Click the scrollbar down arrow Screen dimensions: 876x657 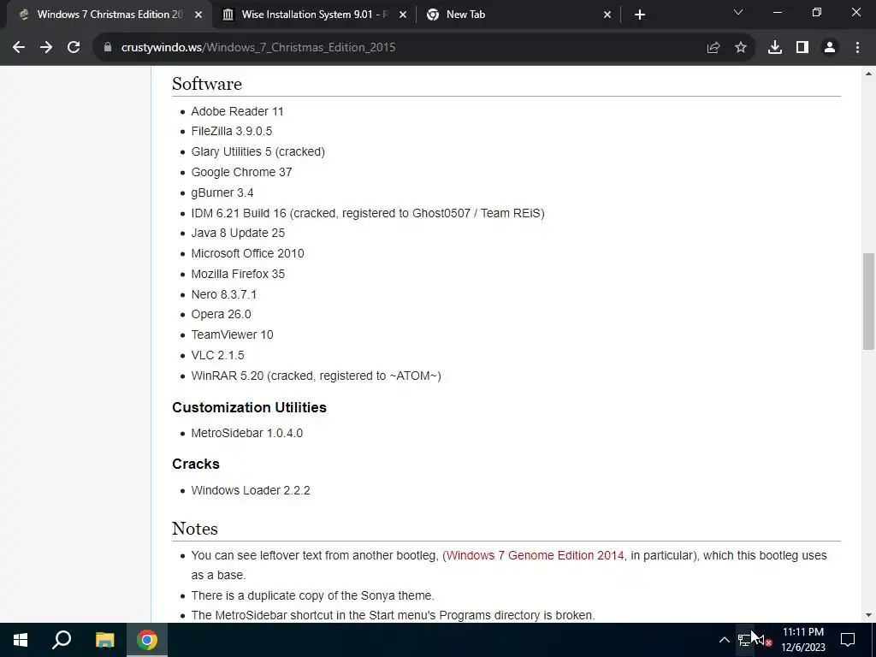tap(868, 615)
